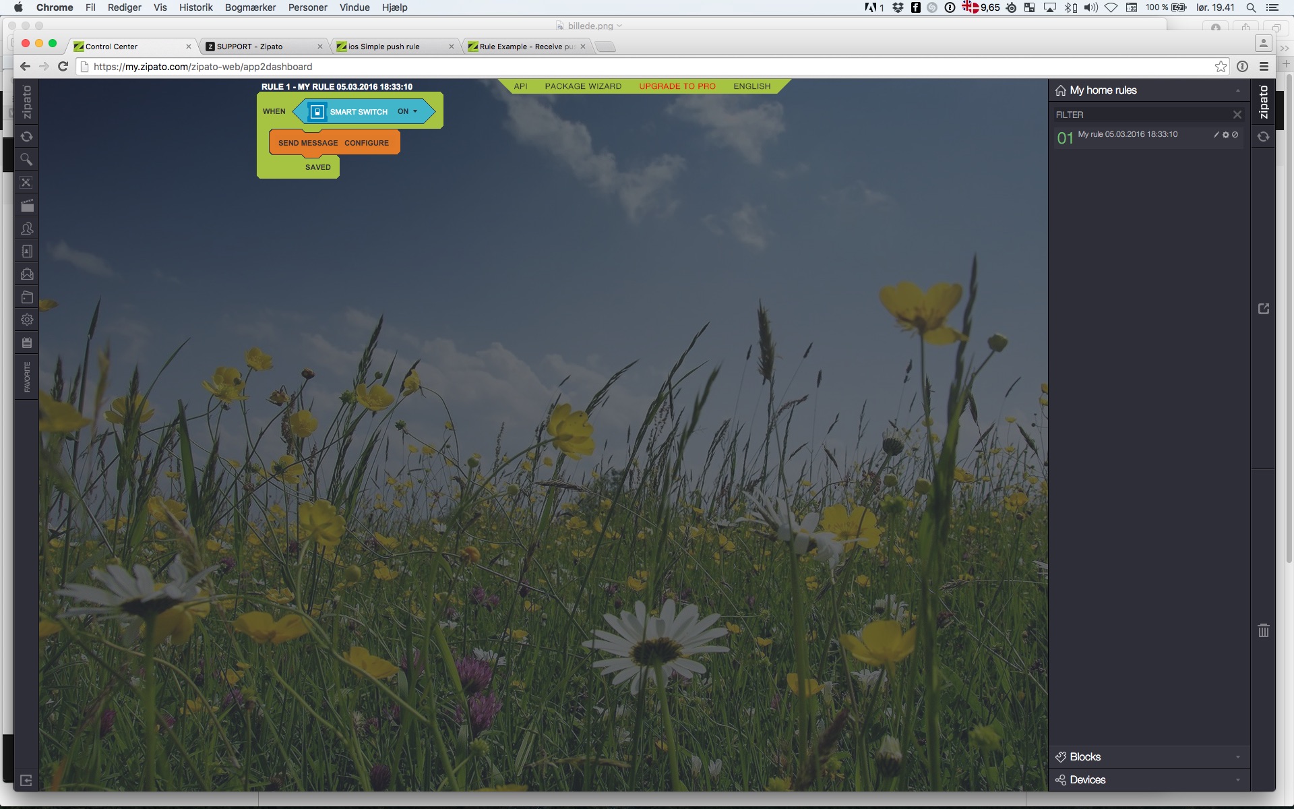Open the mail envelope icon in left sidebar
Viewport: 1294px width, 809px height.
27,274
